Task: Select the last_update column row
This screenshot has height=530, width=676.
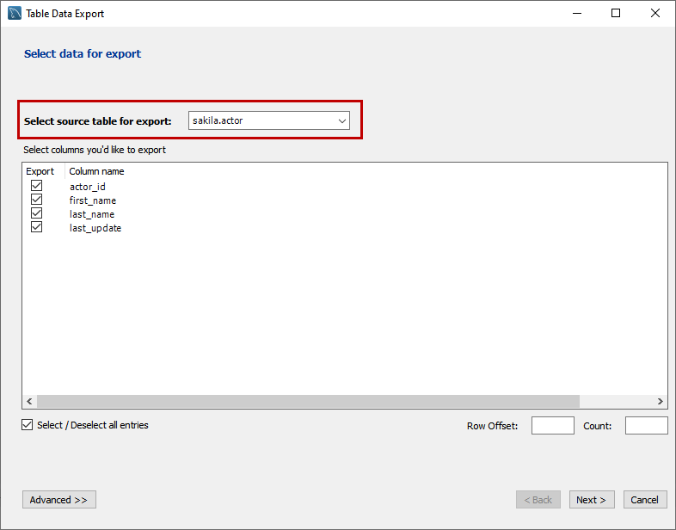Action: point(95,228)
